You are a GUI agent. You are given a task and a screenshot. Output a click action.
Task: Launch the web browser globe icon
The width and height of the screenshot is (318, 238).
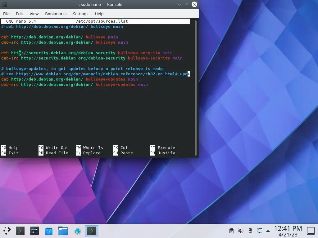77,231
